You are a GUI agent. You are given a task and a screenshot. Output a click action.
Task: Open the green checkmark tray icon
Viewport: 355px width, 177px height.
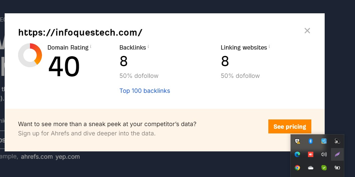[324, 168]
